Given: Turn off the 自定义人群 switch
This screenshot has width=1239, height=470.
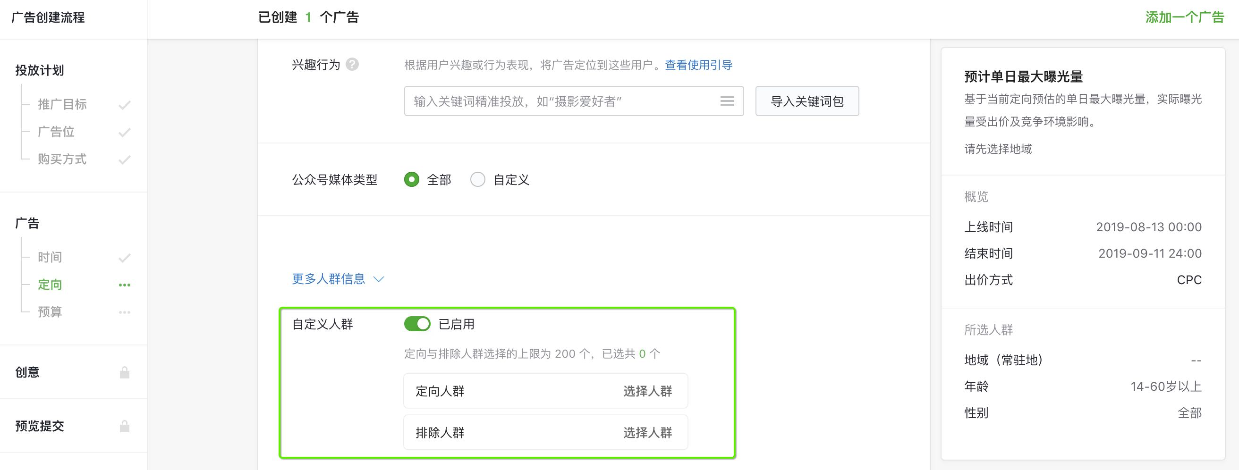Looking at the screenshot, I should (x=417, y=324).
